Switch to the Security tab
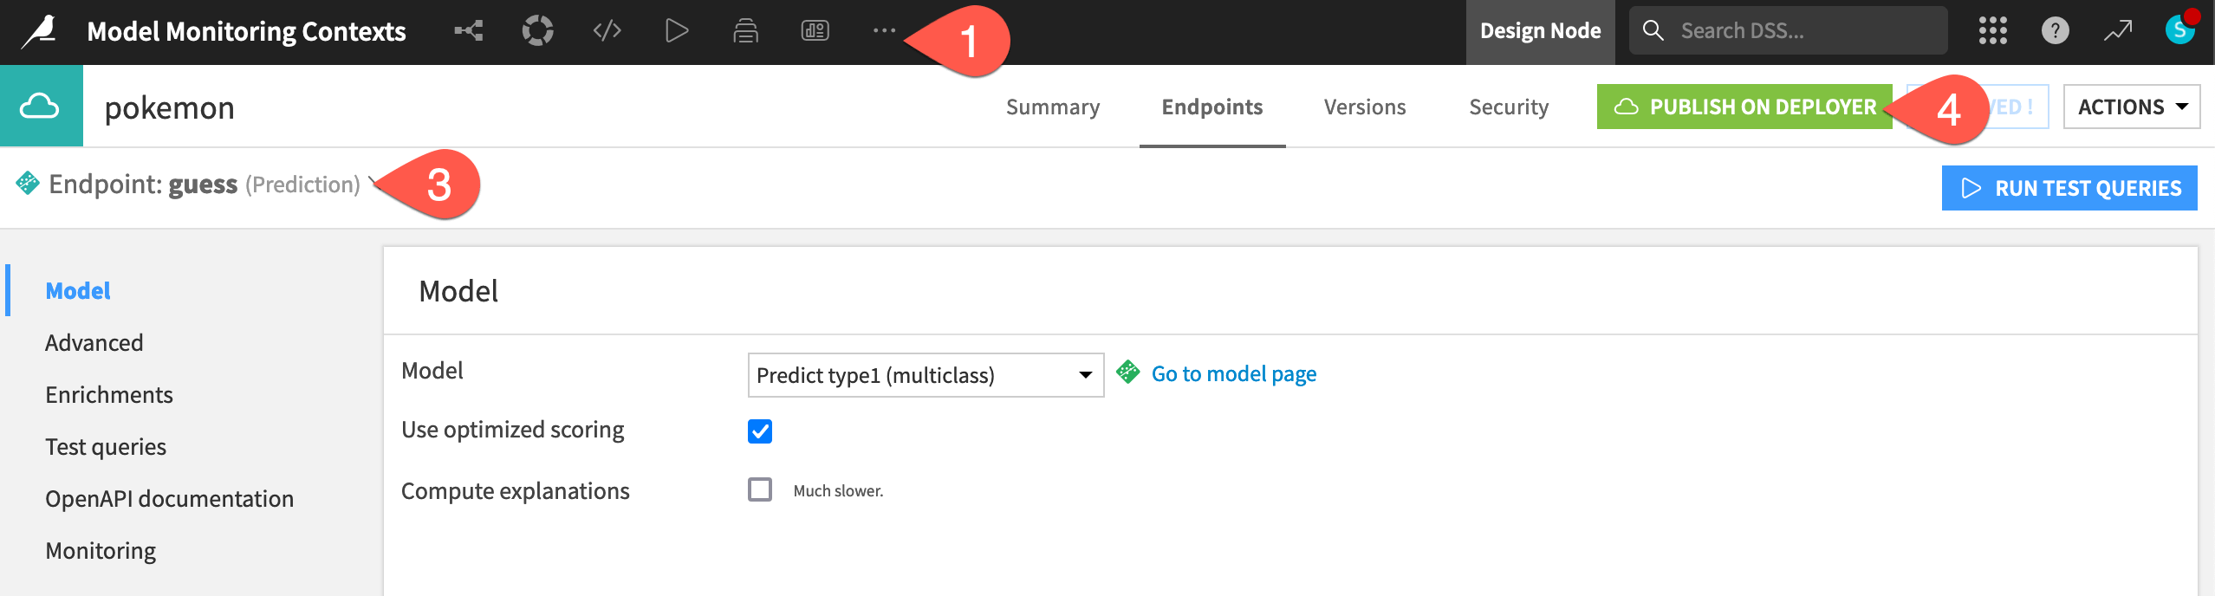The image size is (2215, 596). click(1508, 107)
